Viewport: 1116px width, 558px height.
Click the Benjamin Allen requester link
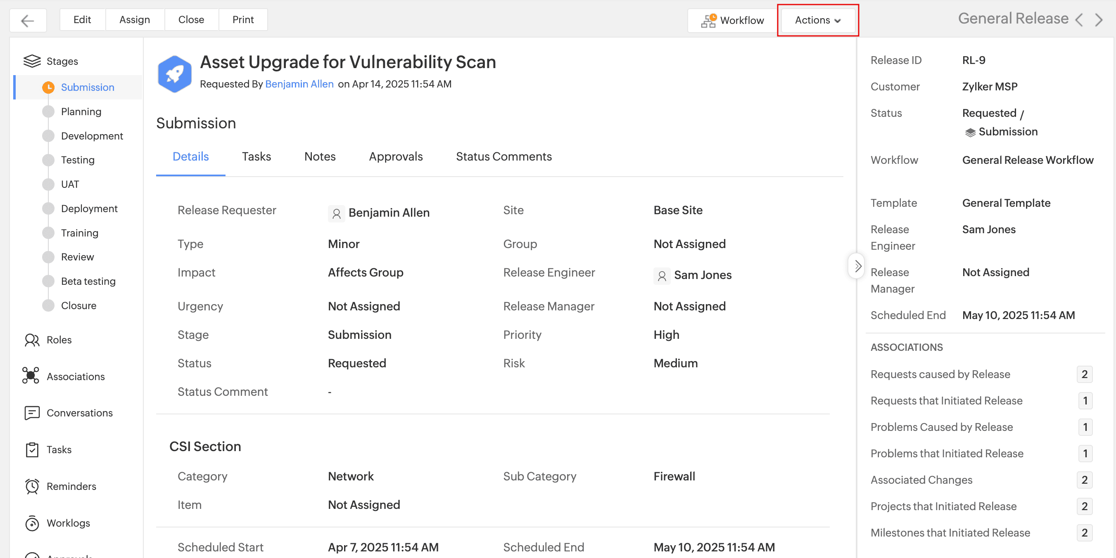[x=299, y=84]
